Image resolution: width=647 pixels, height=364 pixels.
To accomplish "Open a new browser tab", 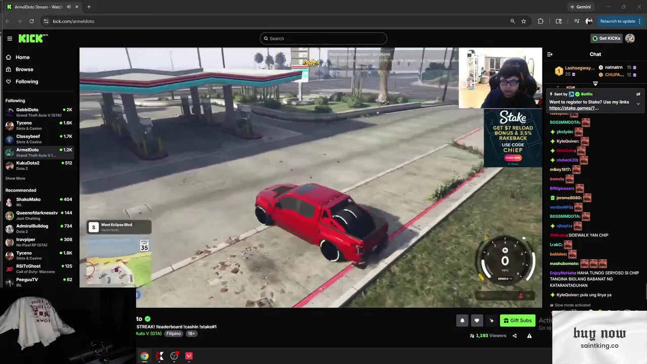I will 89,7.
